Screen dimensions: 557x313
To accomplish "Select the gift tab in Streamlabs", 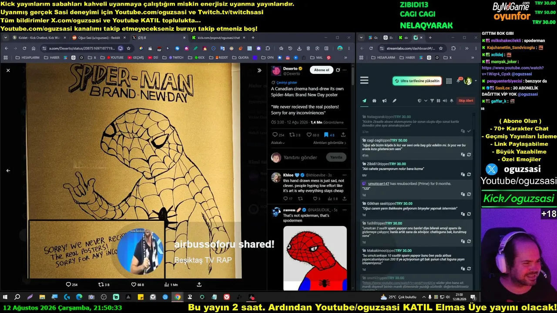I will tap(374, 101).
